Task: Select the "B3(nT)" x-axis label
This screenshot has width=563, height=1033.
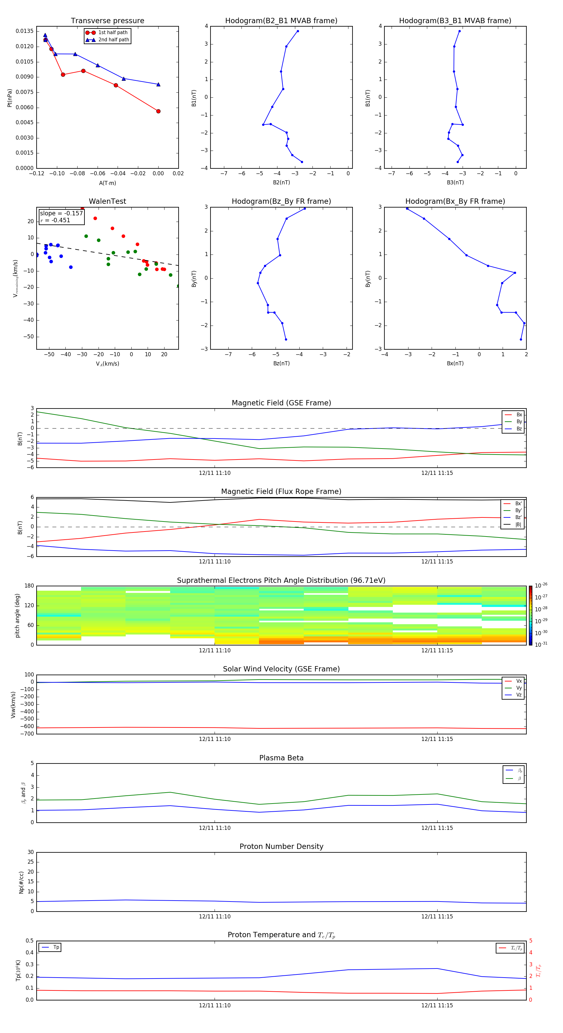Action: point(455,182)
